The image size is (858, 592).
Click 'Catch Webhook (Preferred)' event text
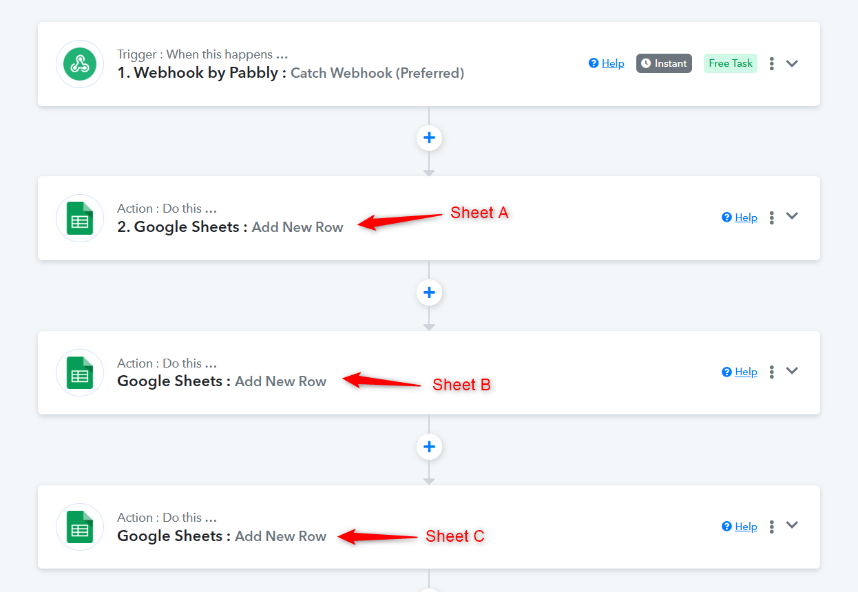tap(377, 73)
